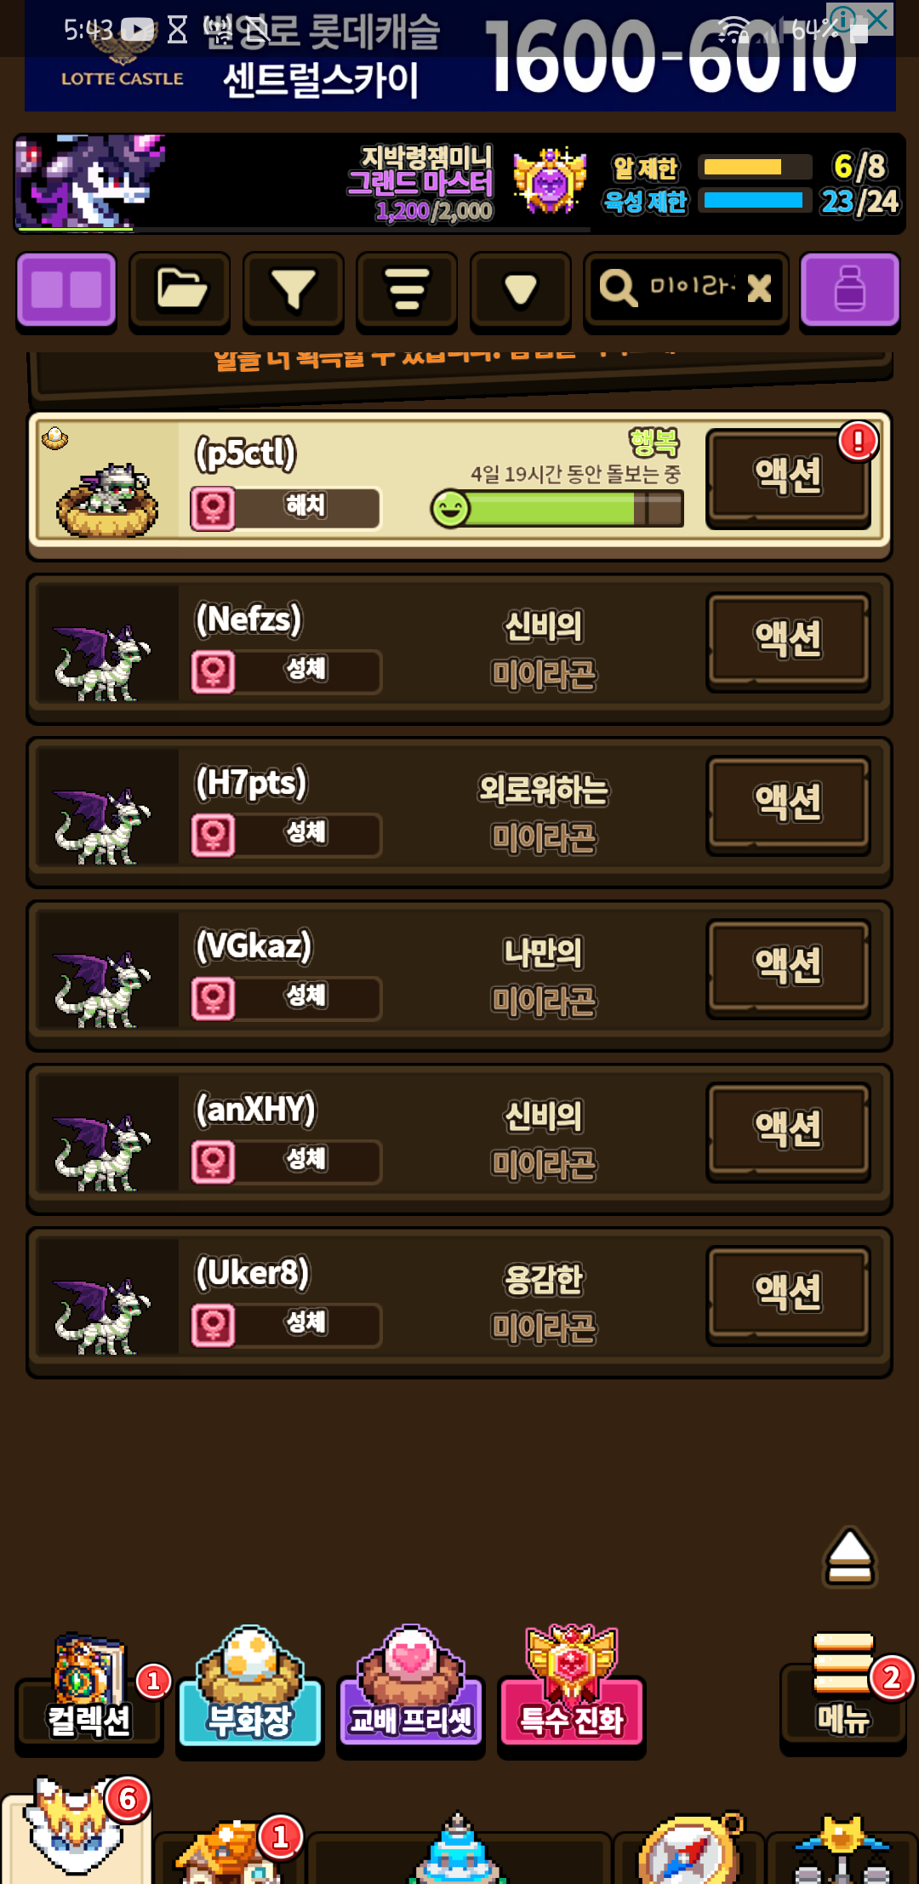Screen dimensions: 919x1884
Task: Open the folder icon in toolbar
Action: [x=180, y=290]
